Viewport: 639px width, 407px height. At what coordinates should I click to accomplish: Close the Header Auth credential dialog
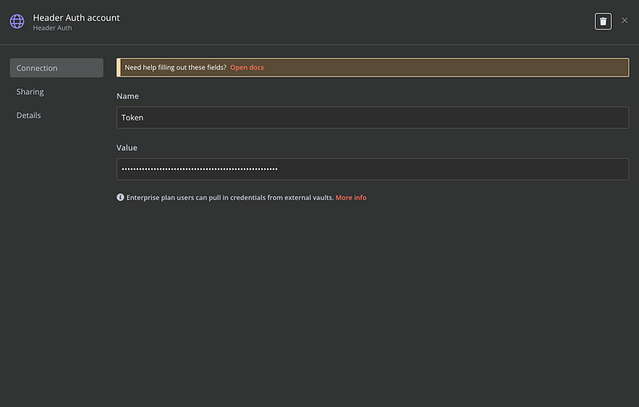coord(625,21)
